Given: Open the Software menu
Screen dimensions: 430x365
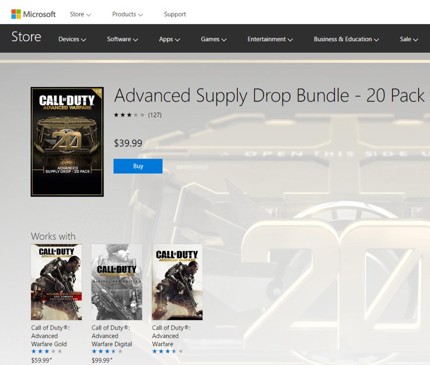Looking at the screenshot, I should pos(122,39).
